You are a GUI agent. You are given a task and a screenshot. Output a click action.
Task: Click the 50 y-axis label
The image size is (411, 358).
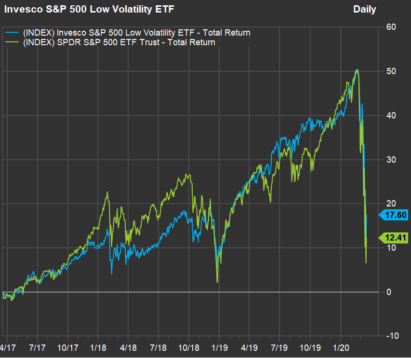[391, 71]
